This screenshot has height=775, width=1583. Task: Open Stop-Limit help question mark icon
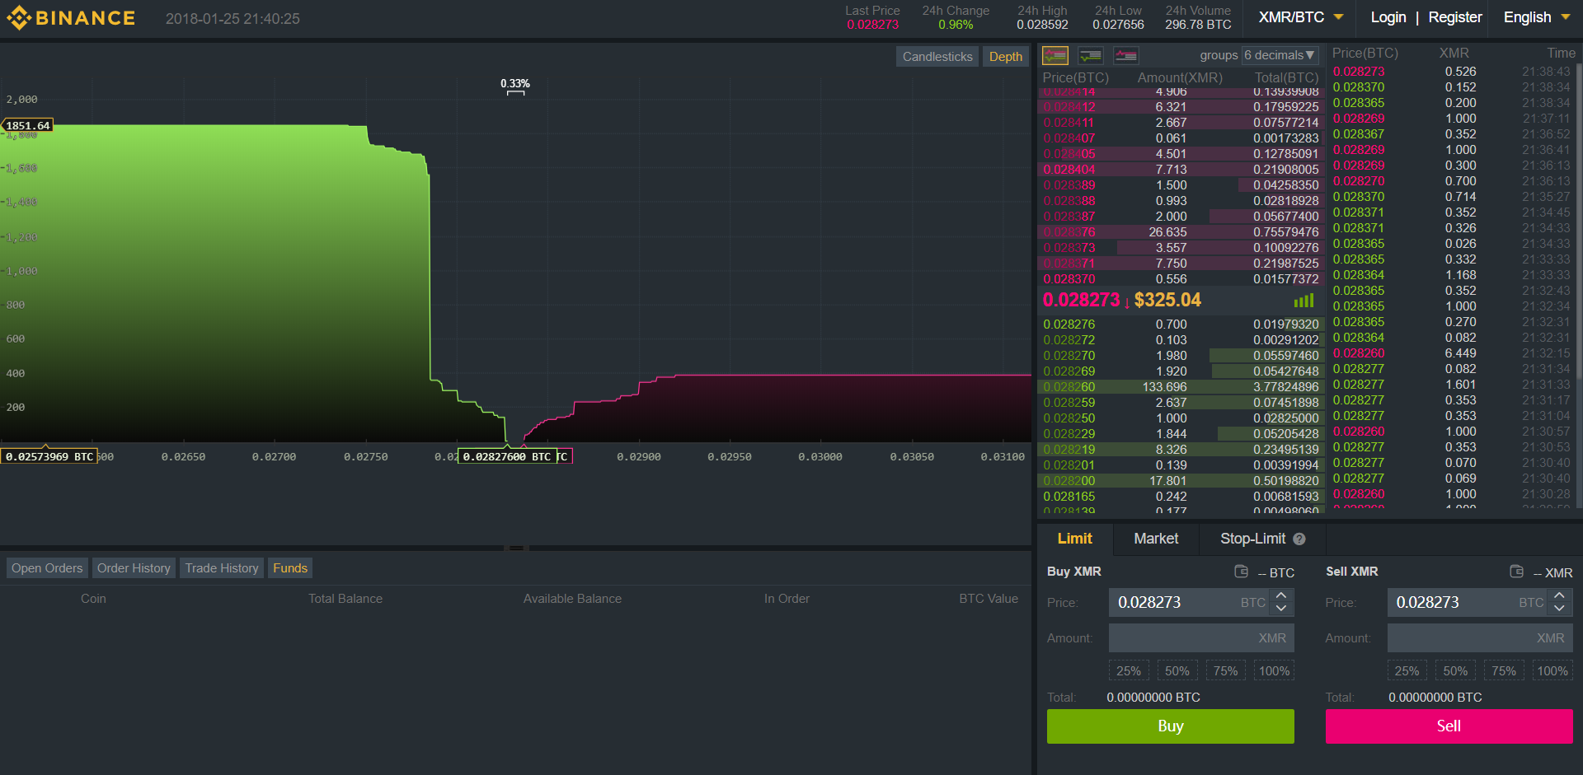pyautogui.click(x=1299, y=539)
